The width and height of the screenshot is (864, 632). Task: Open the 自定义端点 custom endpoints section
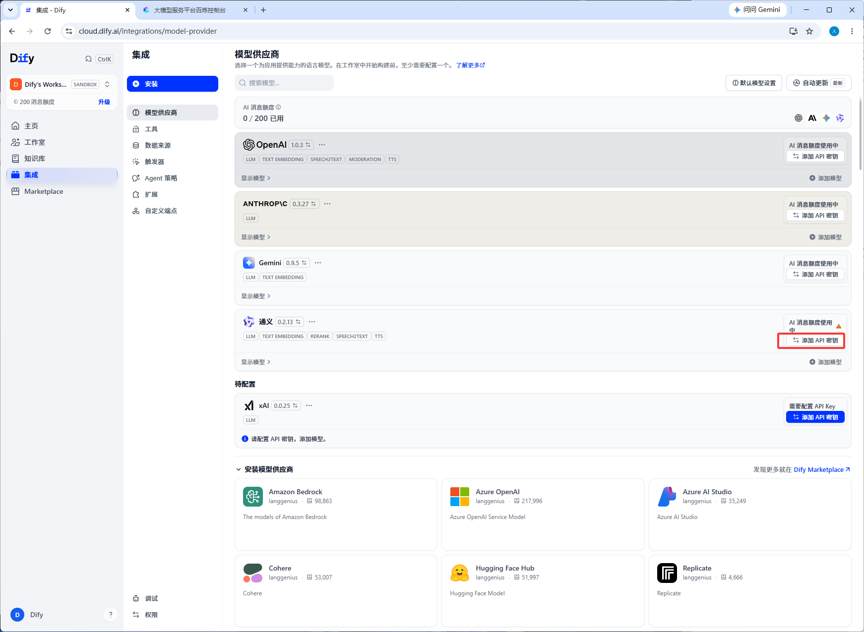(173, 211)
